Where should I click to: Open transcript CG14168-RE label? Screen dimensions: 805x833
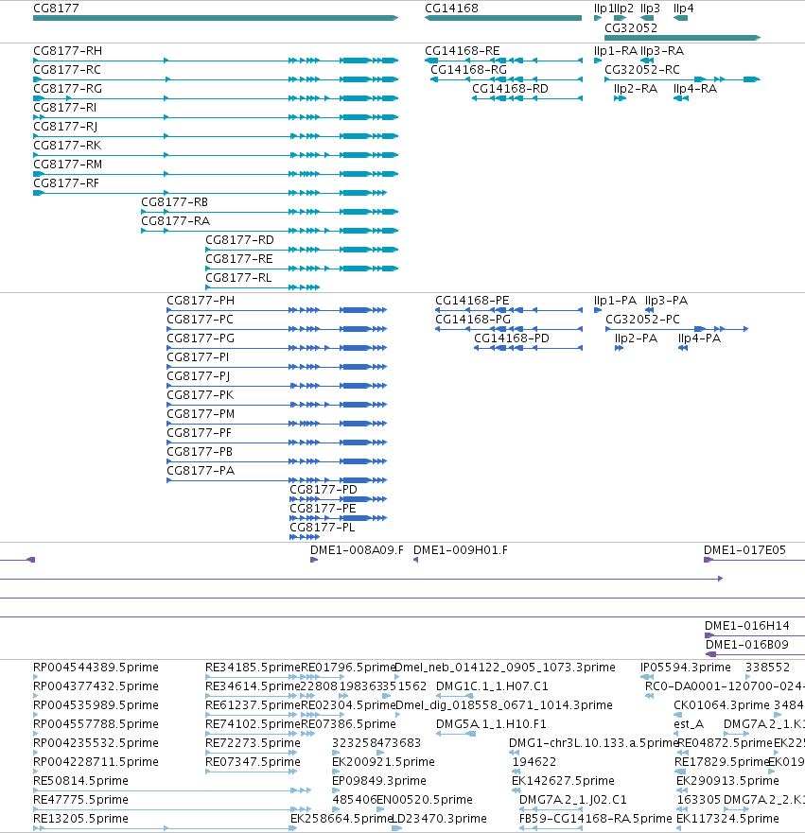coord(463,51)
